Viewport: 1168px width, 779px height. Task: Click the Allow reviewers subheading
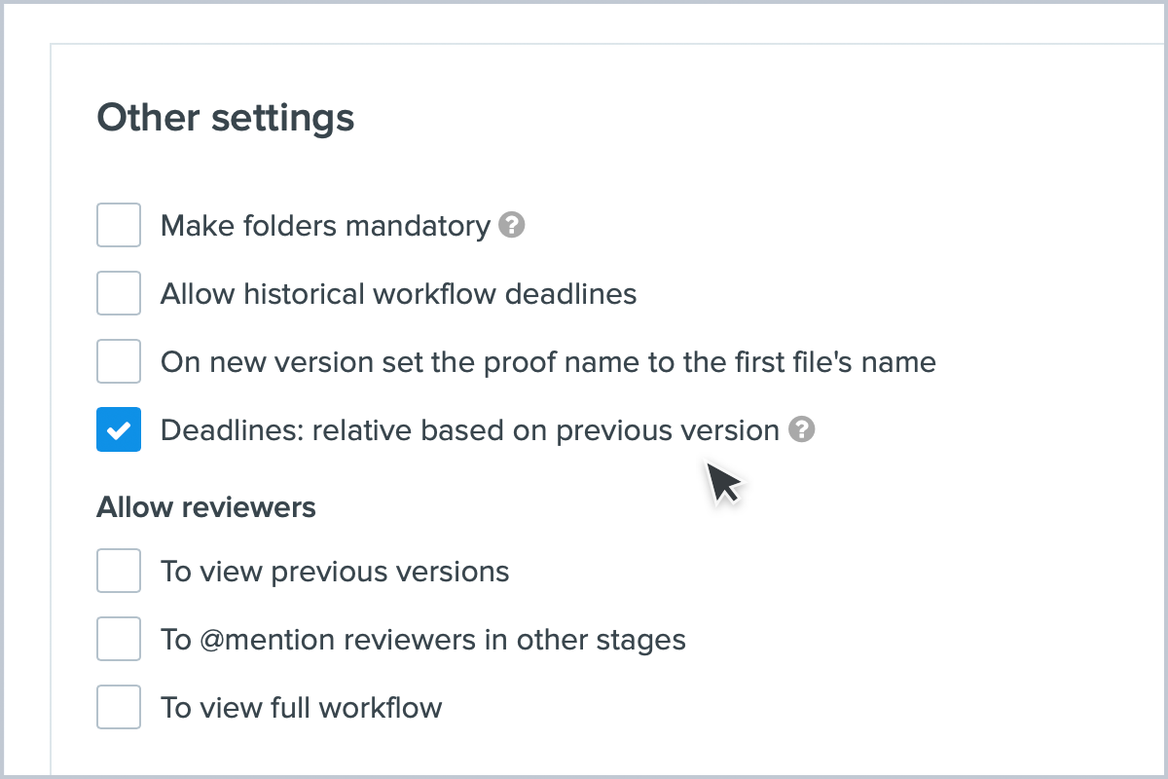click(x=206, y=507)
